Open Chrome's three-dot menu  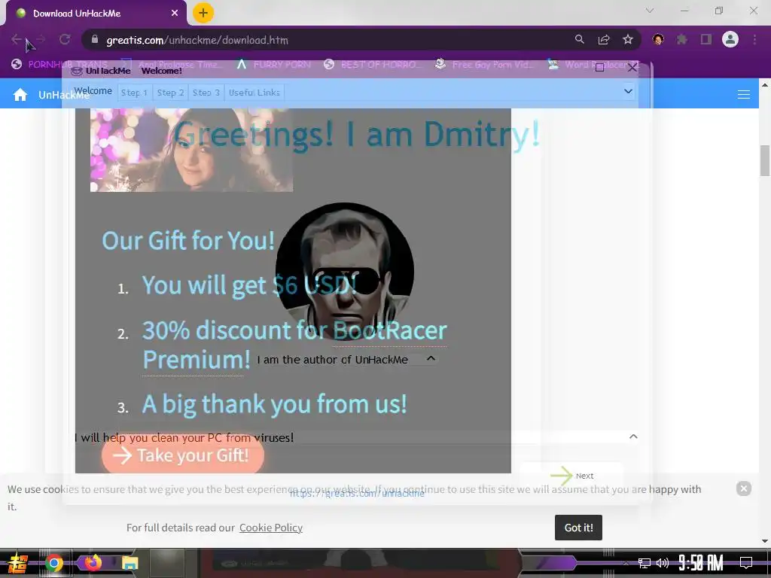click(x=754, y=39)
